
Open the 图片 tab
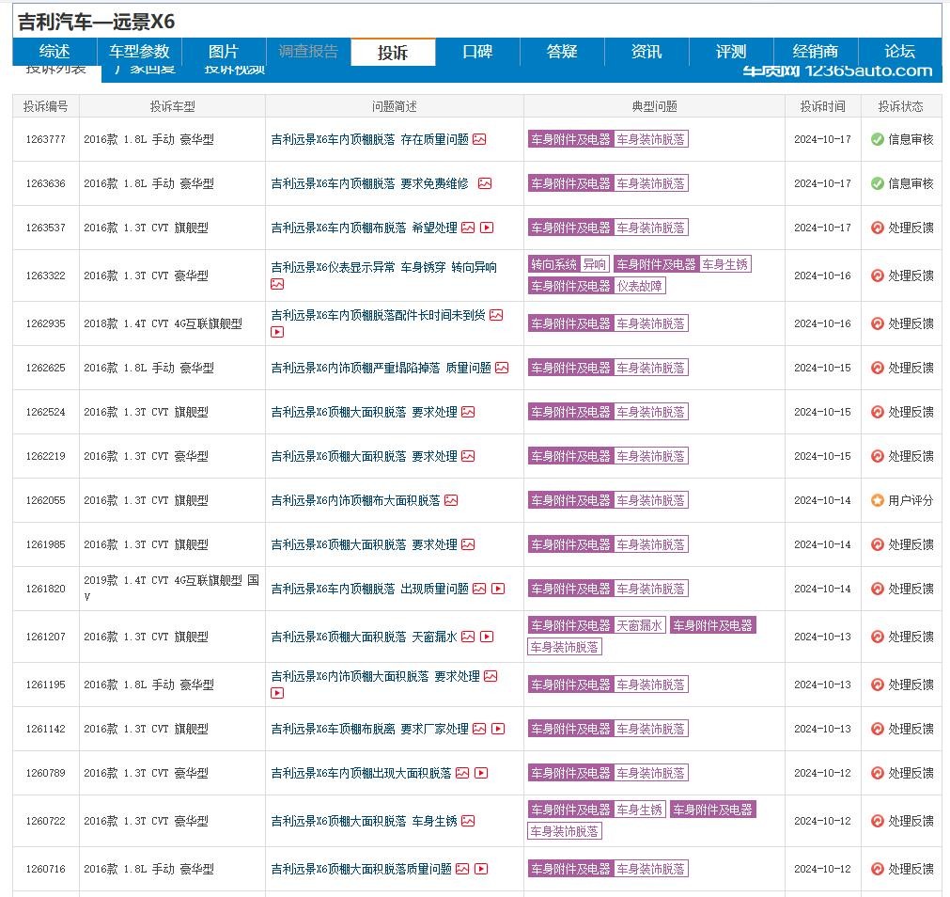[x=224, y=52]
